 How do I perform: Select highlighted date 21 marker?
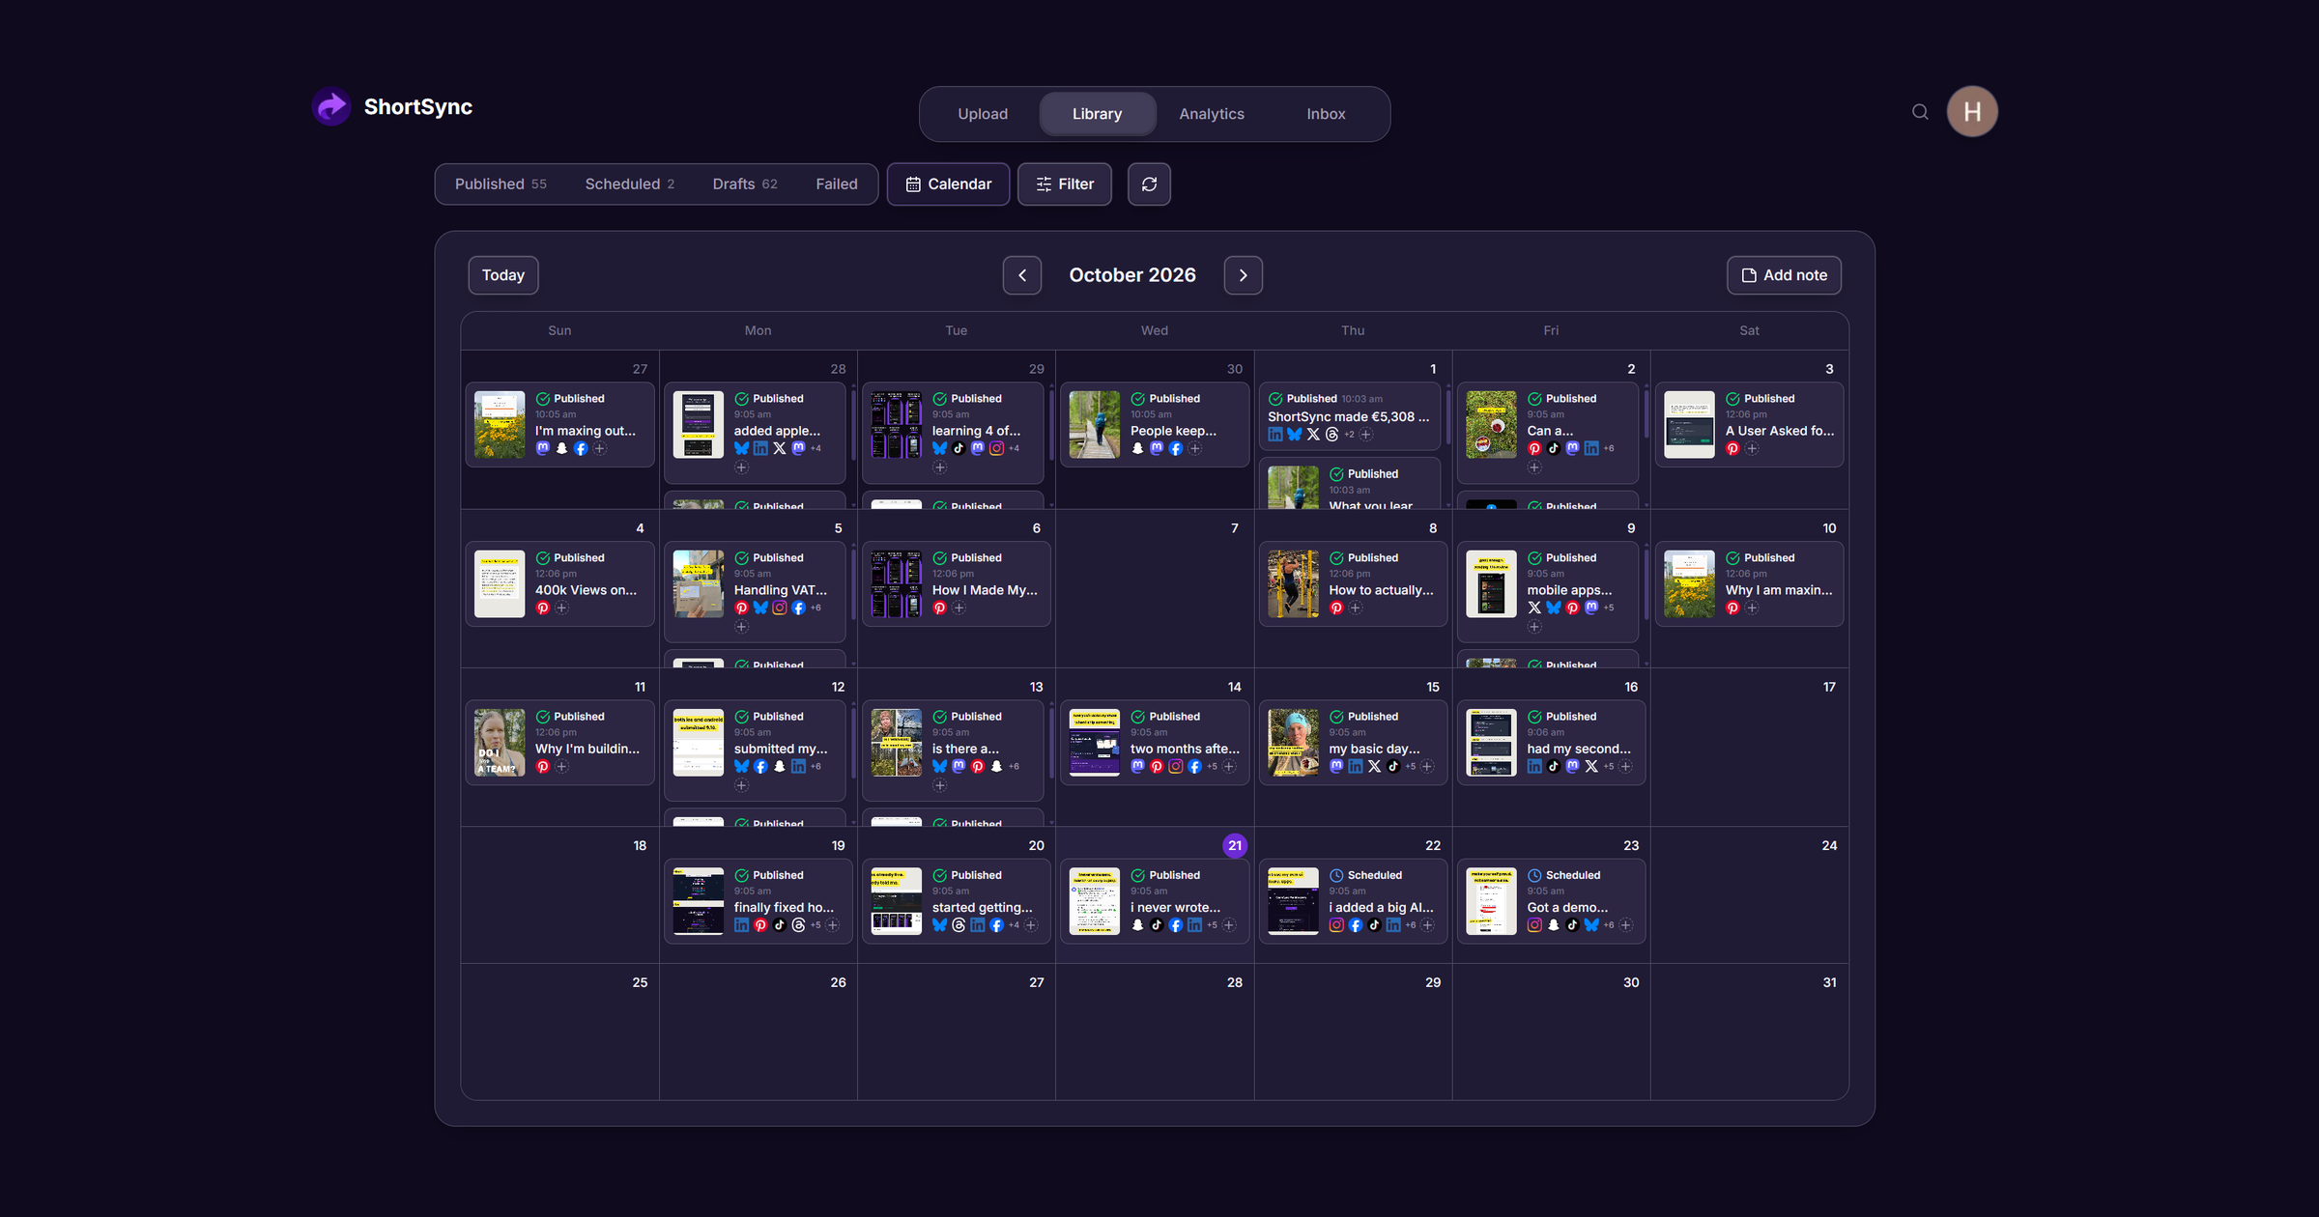click(1235, 846)
